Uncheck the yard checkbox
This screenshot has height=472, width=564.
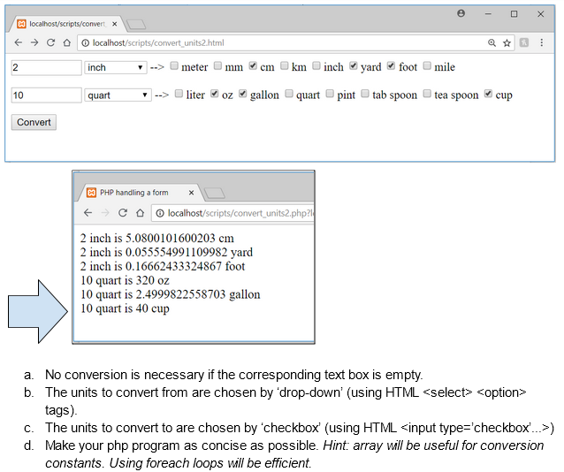pyautogui.click(x=354, y=65)
